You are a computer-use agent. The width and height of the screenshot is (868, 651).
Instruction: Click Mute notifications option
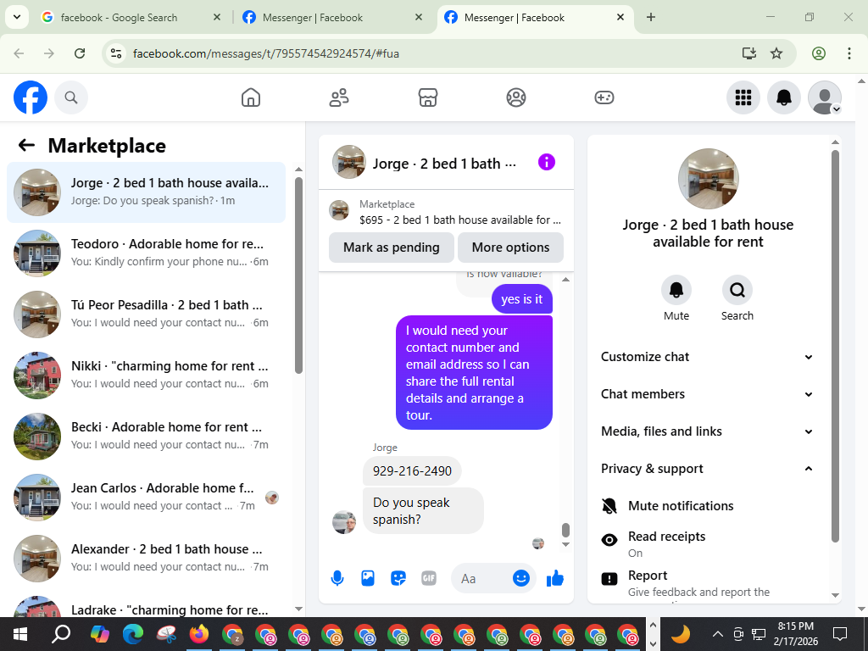(x=708, y=505)
